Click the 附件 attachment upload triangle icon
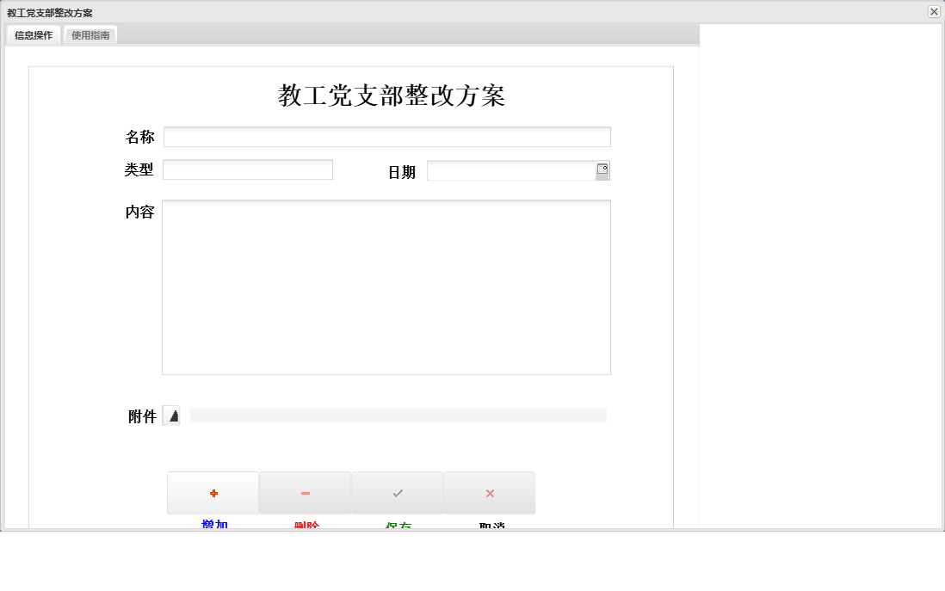The width and height of the screenshot is (945, 591). click(172, 416)
